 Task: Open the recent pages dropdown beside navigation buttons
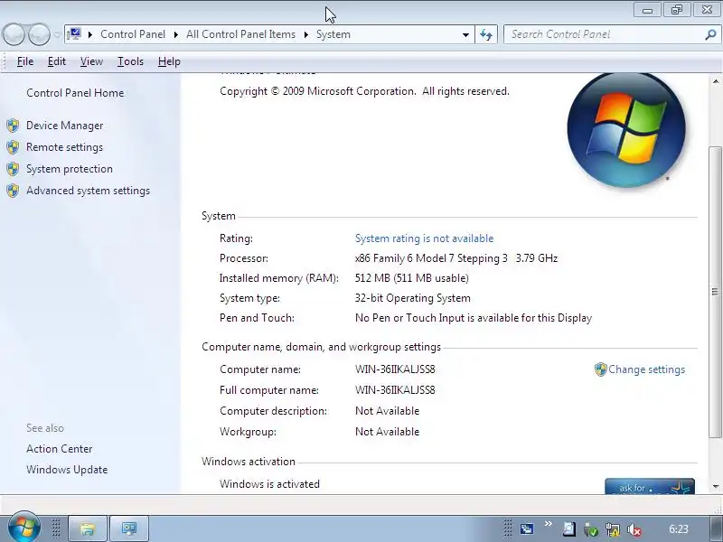(x=57, y=34)
